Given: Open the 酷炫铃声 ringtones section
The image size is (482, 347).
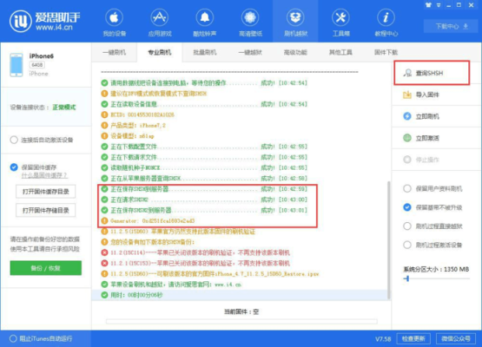Looking at the screenshot, I should coord(205,23).
